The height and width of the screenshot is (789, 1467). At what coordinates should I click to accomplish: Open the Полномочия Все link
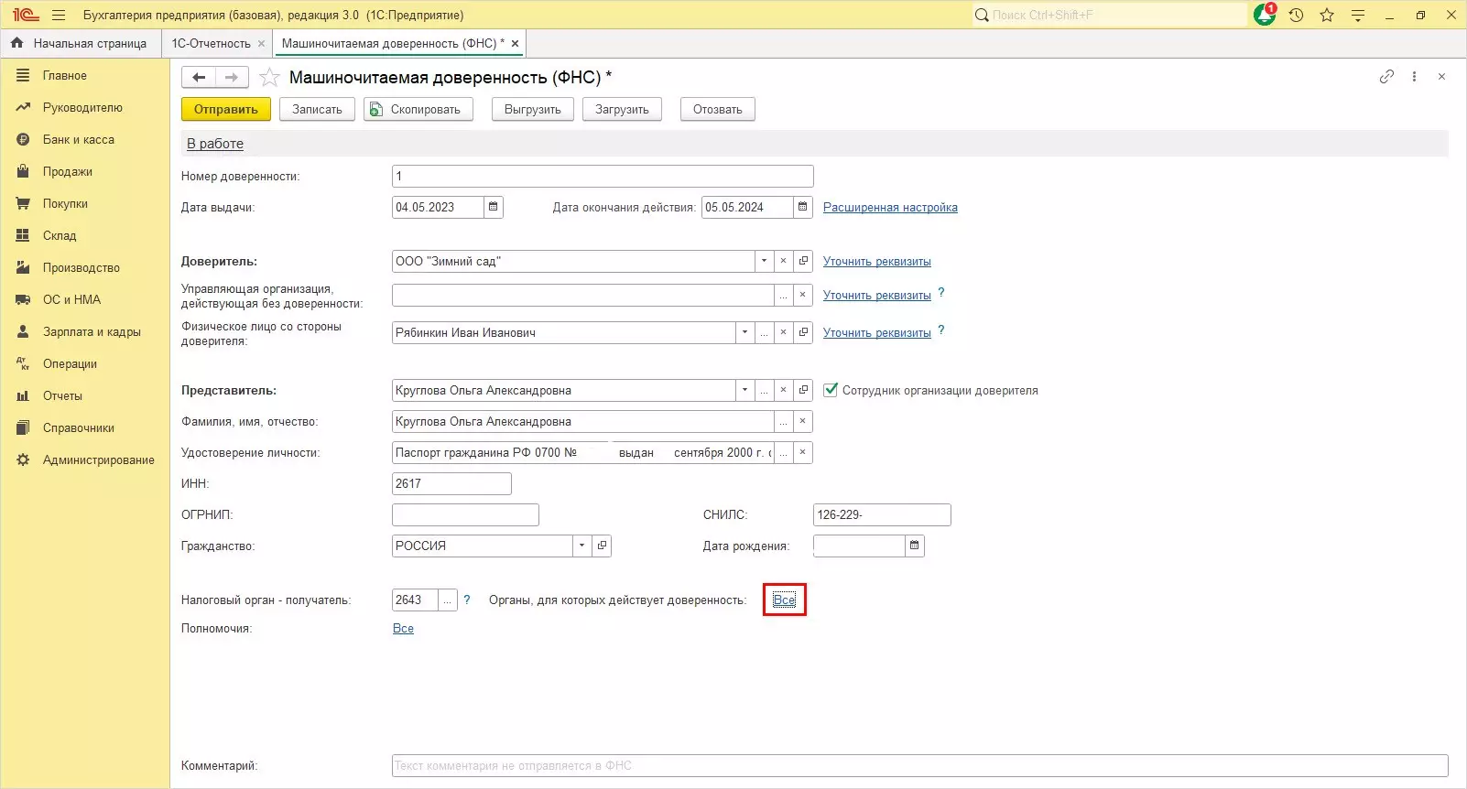(x=403, y=629)
